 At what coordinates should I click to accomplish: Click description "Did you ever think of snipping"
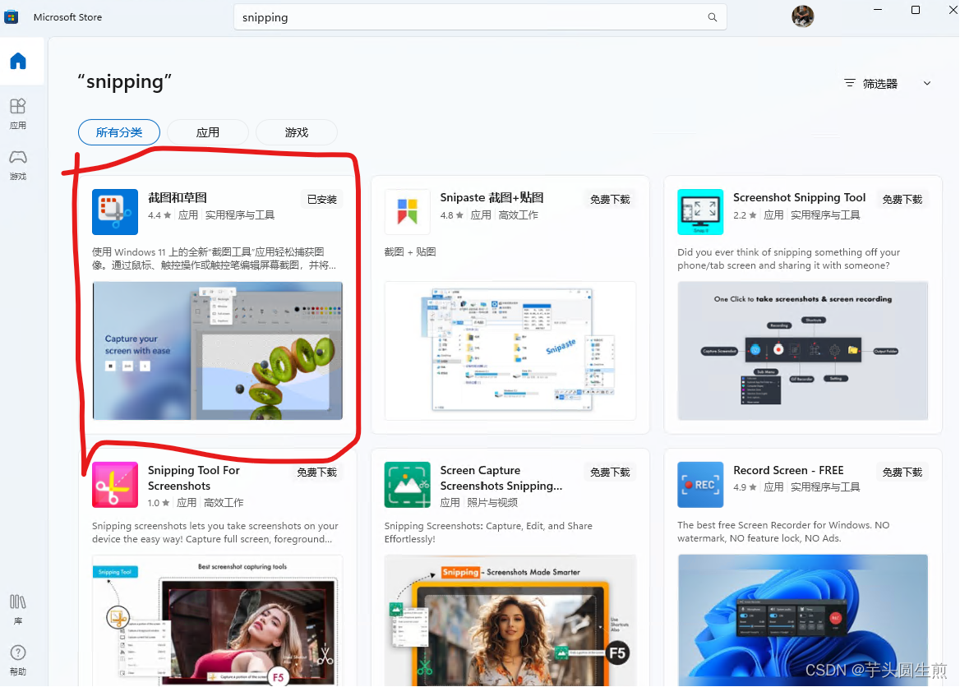click(788, 258)
